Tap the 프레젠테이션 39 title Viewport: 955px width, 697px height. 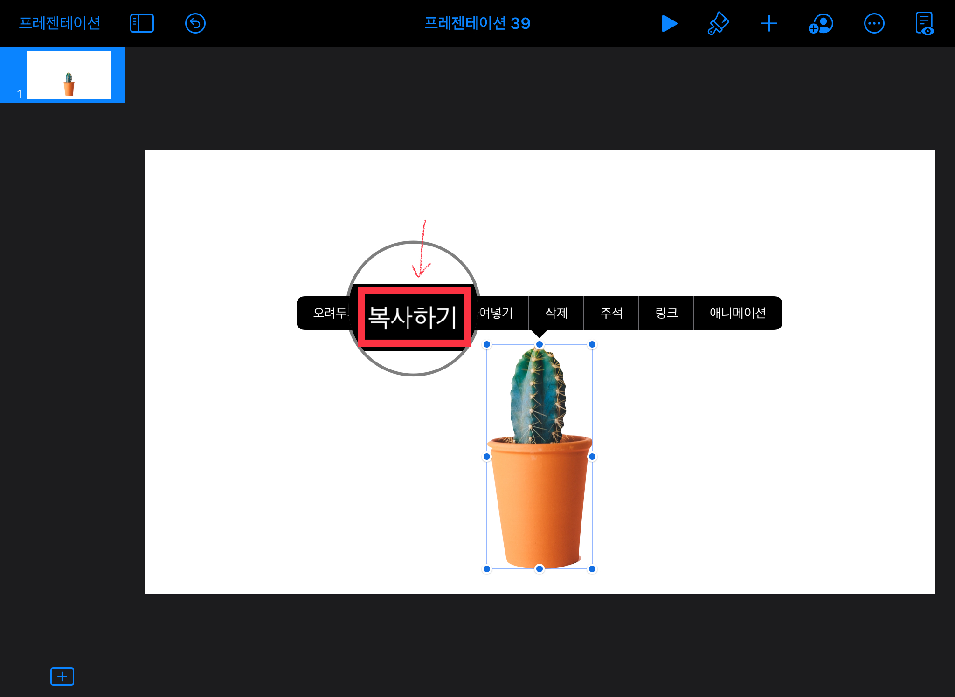[x=477, y=23]
